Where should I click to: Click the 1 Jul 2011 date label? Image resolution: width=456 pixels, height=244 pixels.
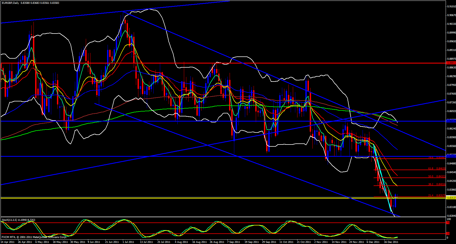click(128, 242)
